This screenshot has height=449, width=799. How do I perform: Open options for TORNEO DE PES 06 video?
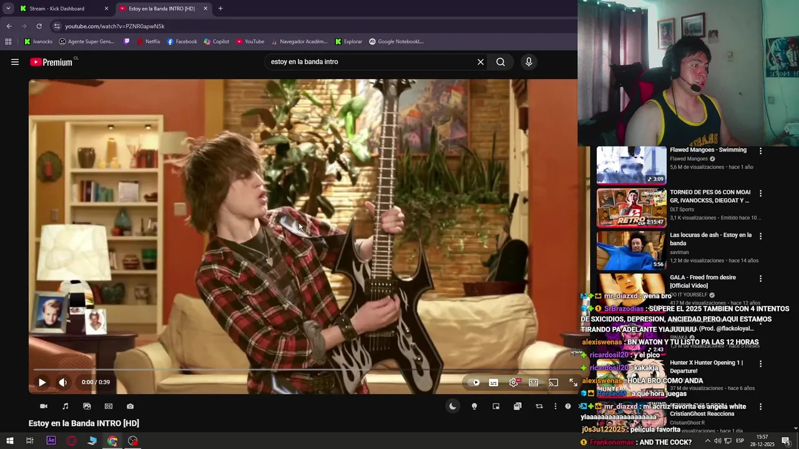760,193
